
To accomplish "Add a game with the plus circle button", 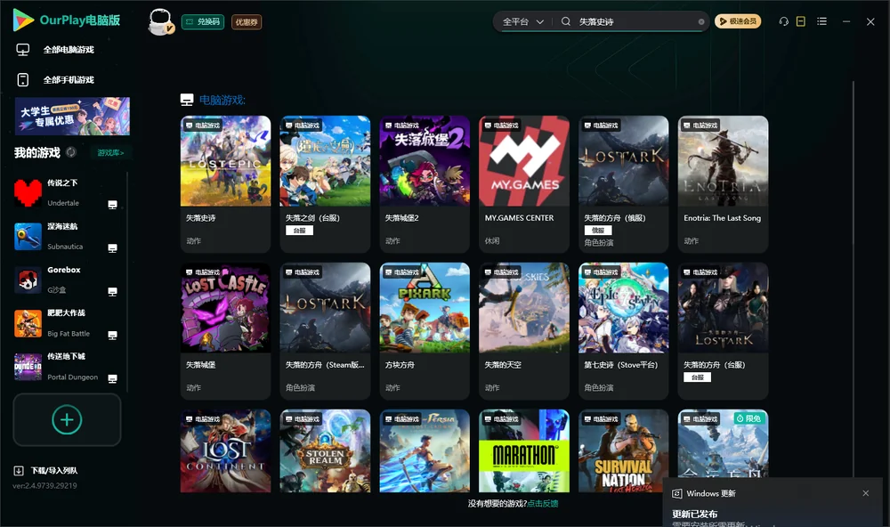I will (x=67, y=419).
